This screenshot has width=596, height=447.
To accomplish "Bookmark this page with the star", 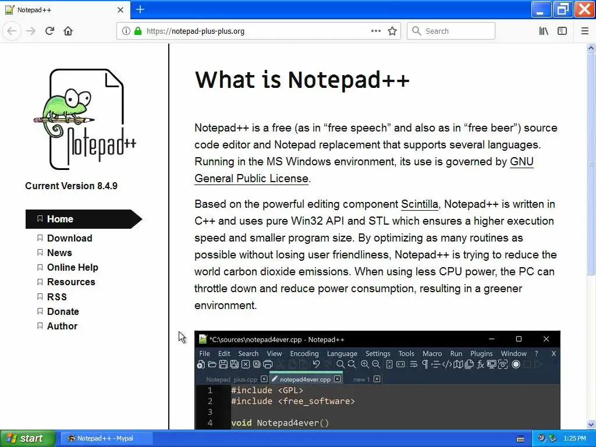I will click(x=392, y=31).
